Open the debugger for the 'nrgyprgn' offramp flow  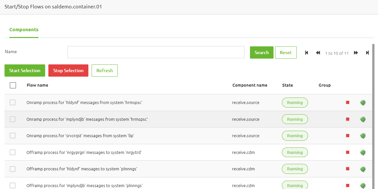(x=363, y=152)
